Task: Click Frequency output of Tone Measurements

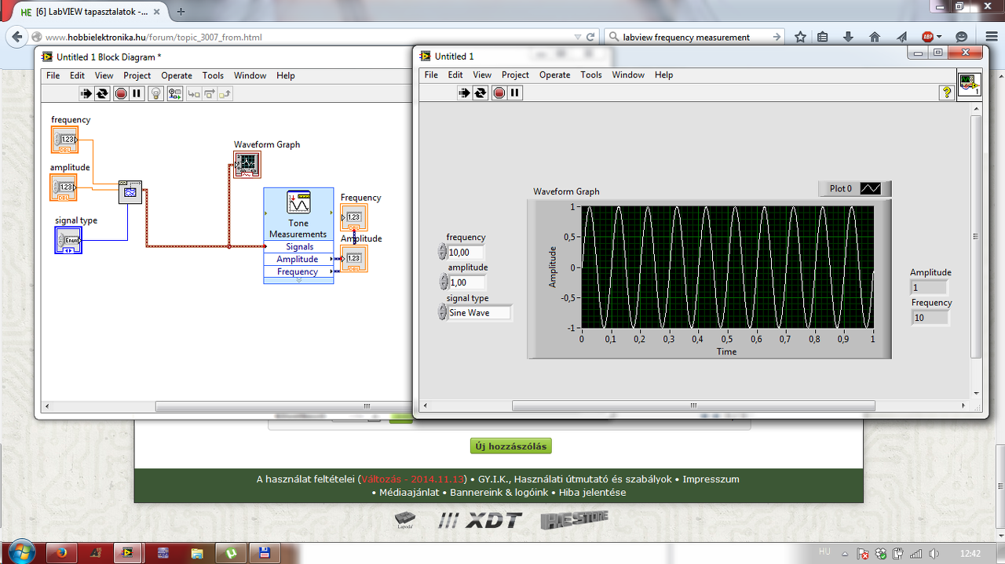Action: [x=298, y=271]
